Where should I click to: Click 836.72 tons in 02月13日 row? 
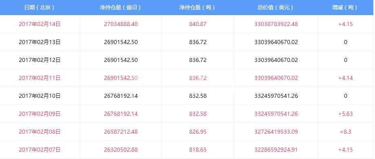pos(198,42)
